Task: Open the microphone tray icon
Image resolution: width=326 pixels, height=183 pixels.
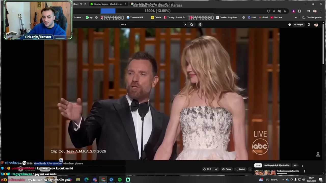Action: [295, 180]
